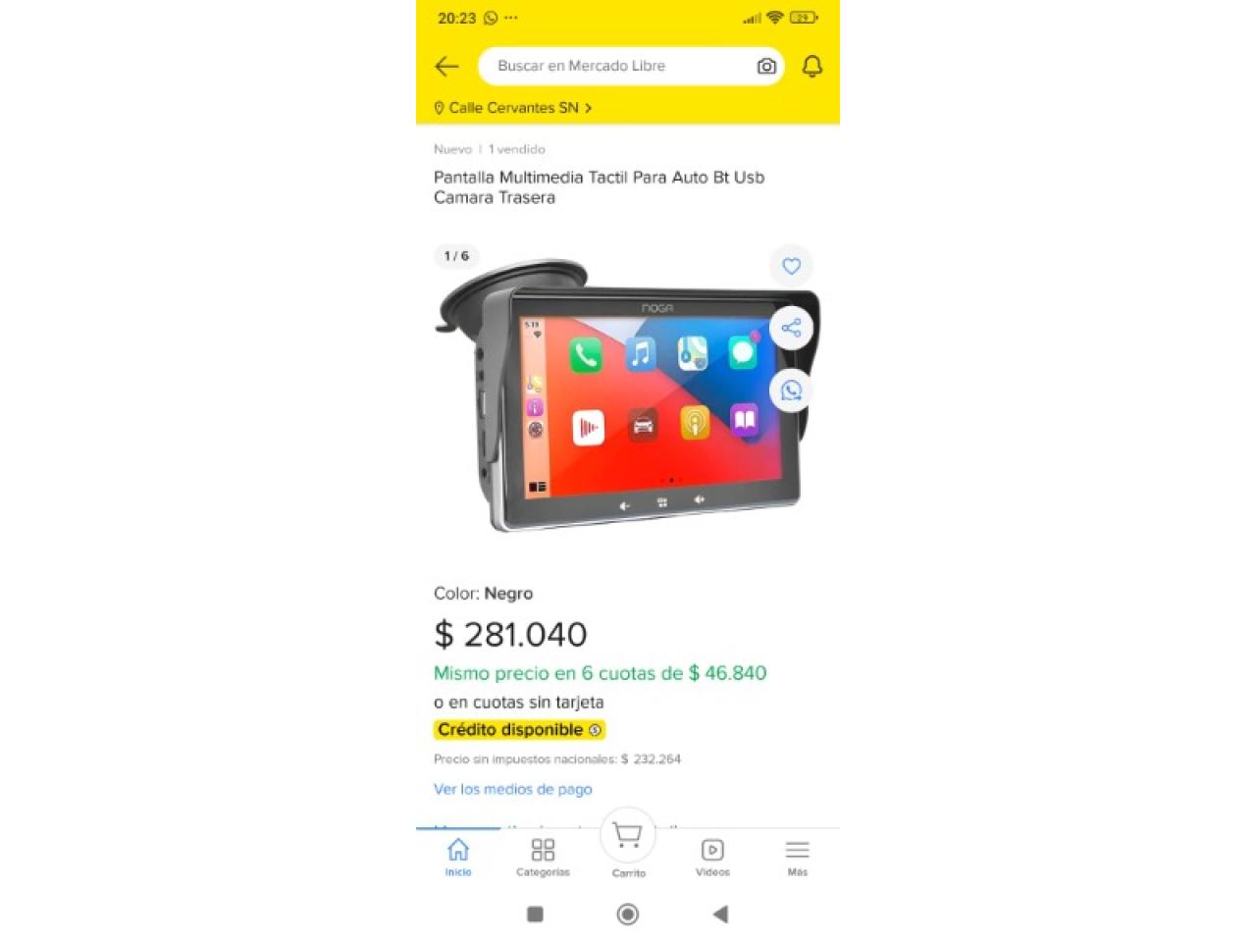
Task: Tap the Crédito disponible badge
Action: [520, 730]
